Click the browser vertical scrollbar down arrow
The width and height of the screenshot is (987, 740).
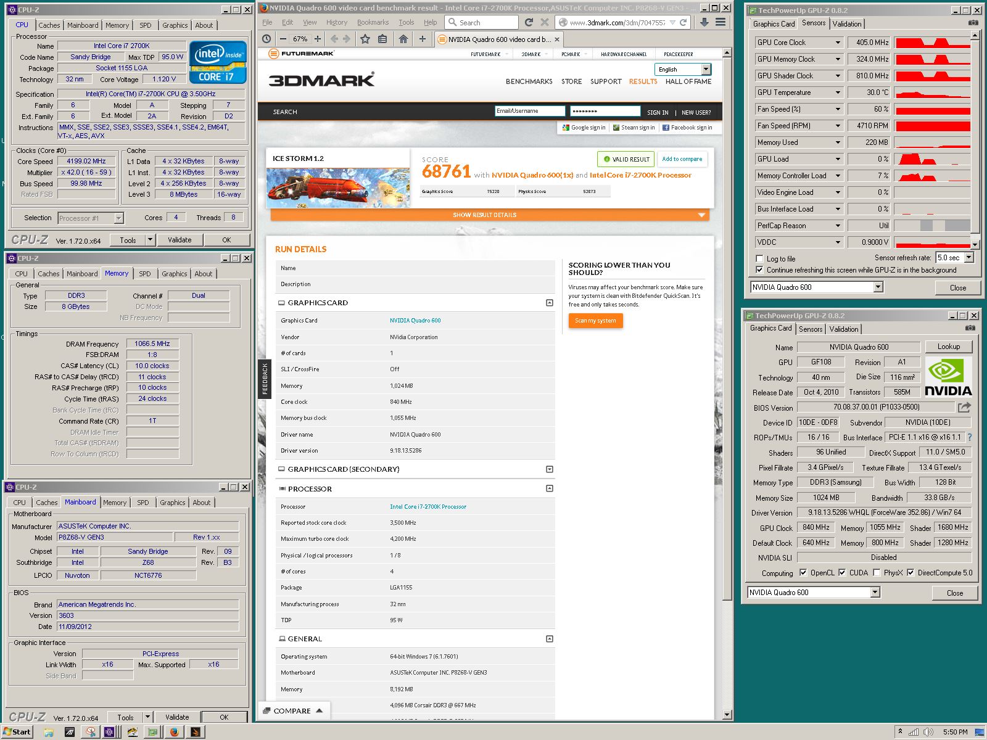[x=727, y=715]
